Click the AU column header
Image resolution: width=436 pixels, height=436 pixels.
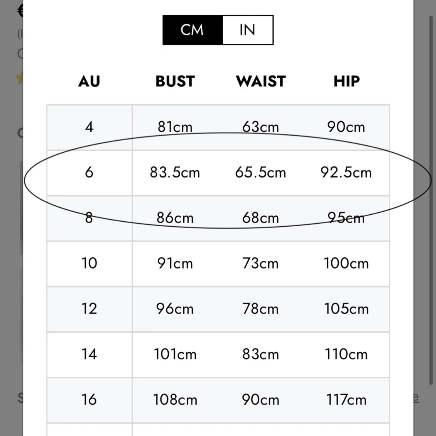[x=89, y=81]
